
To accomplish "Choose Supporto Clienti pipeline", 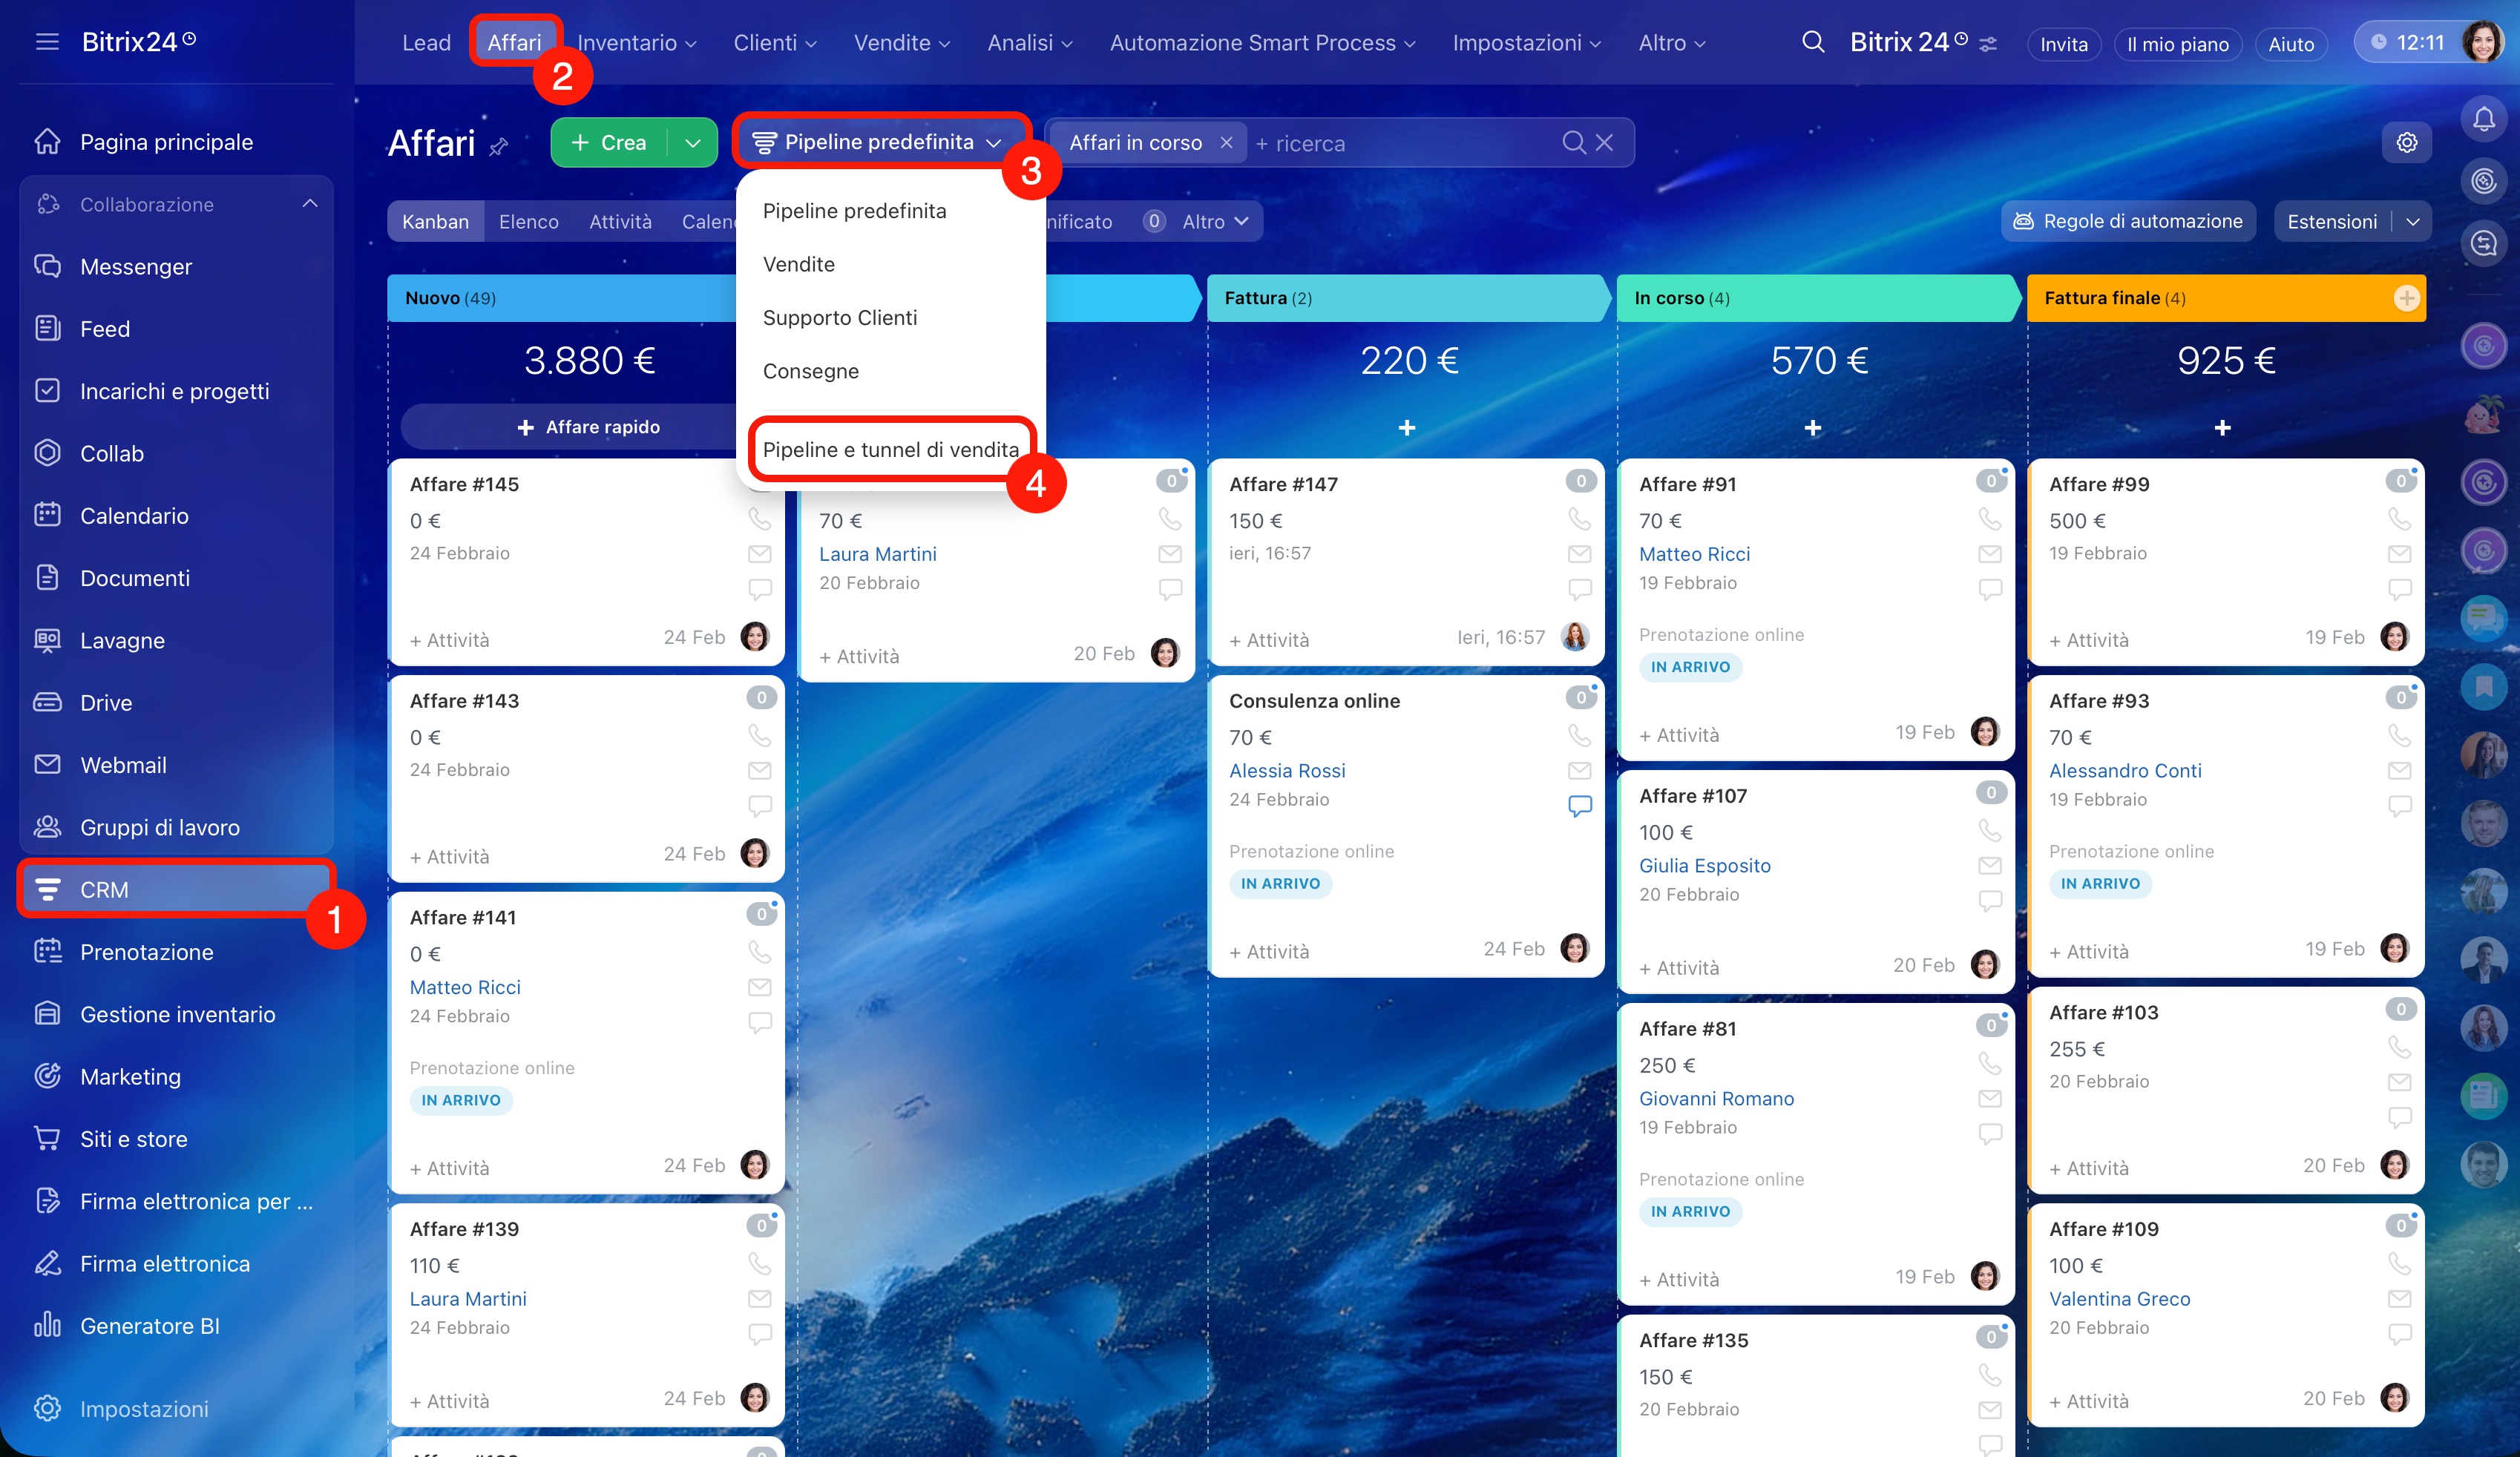I will click(839, 318).
